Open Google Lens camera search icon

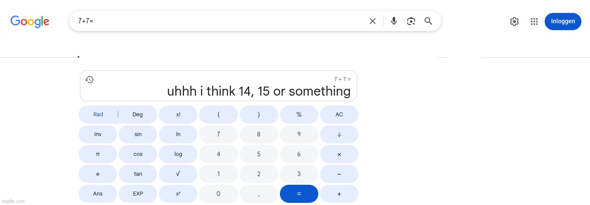(411, 21)
